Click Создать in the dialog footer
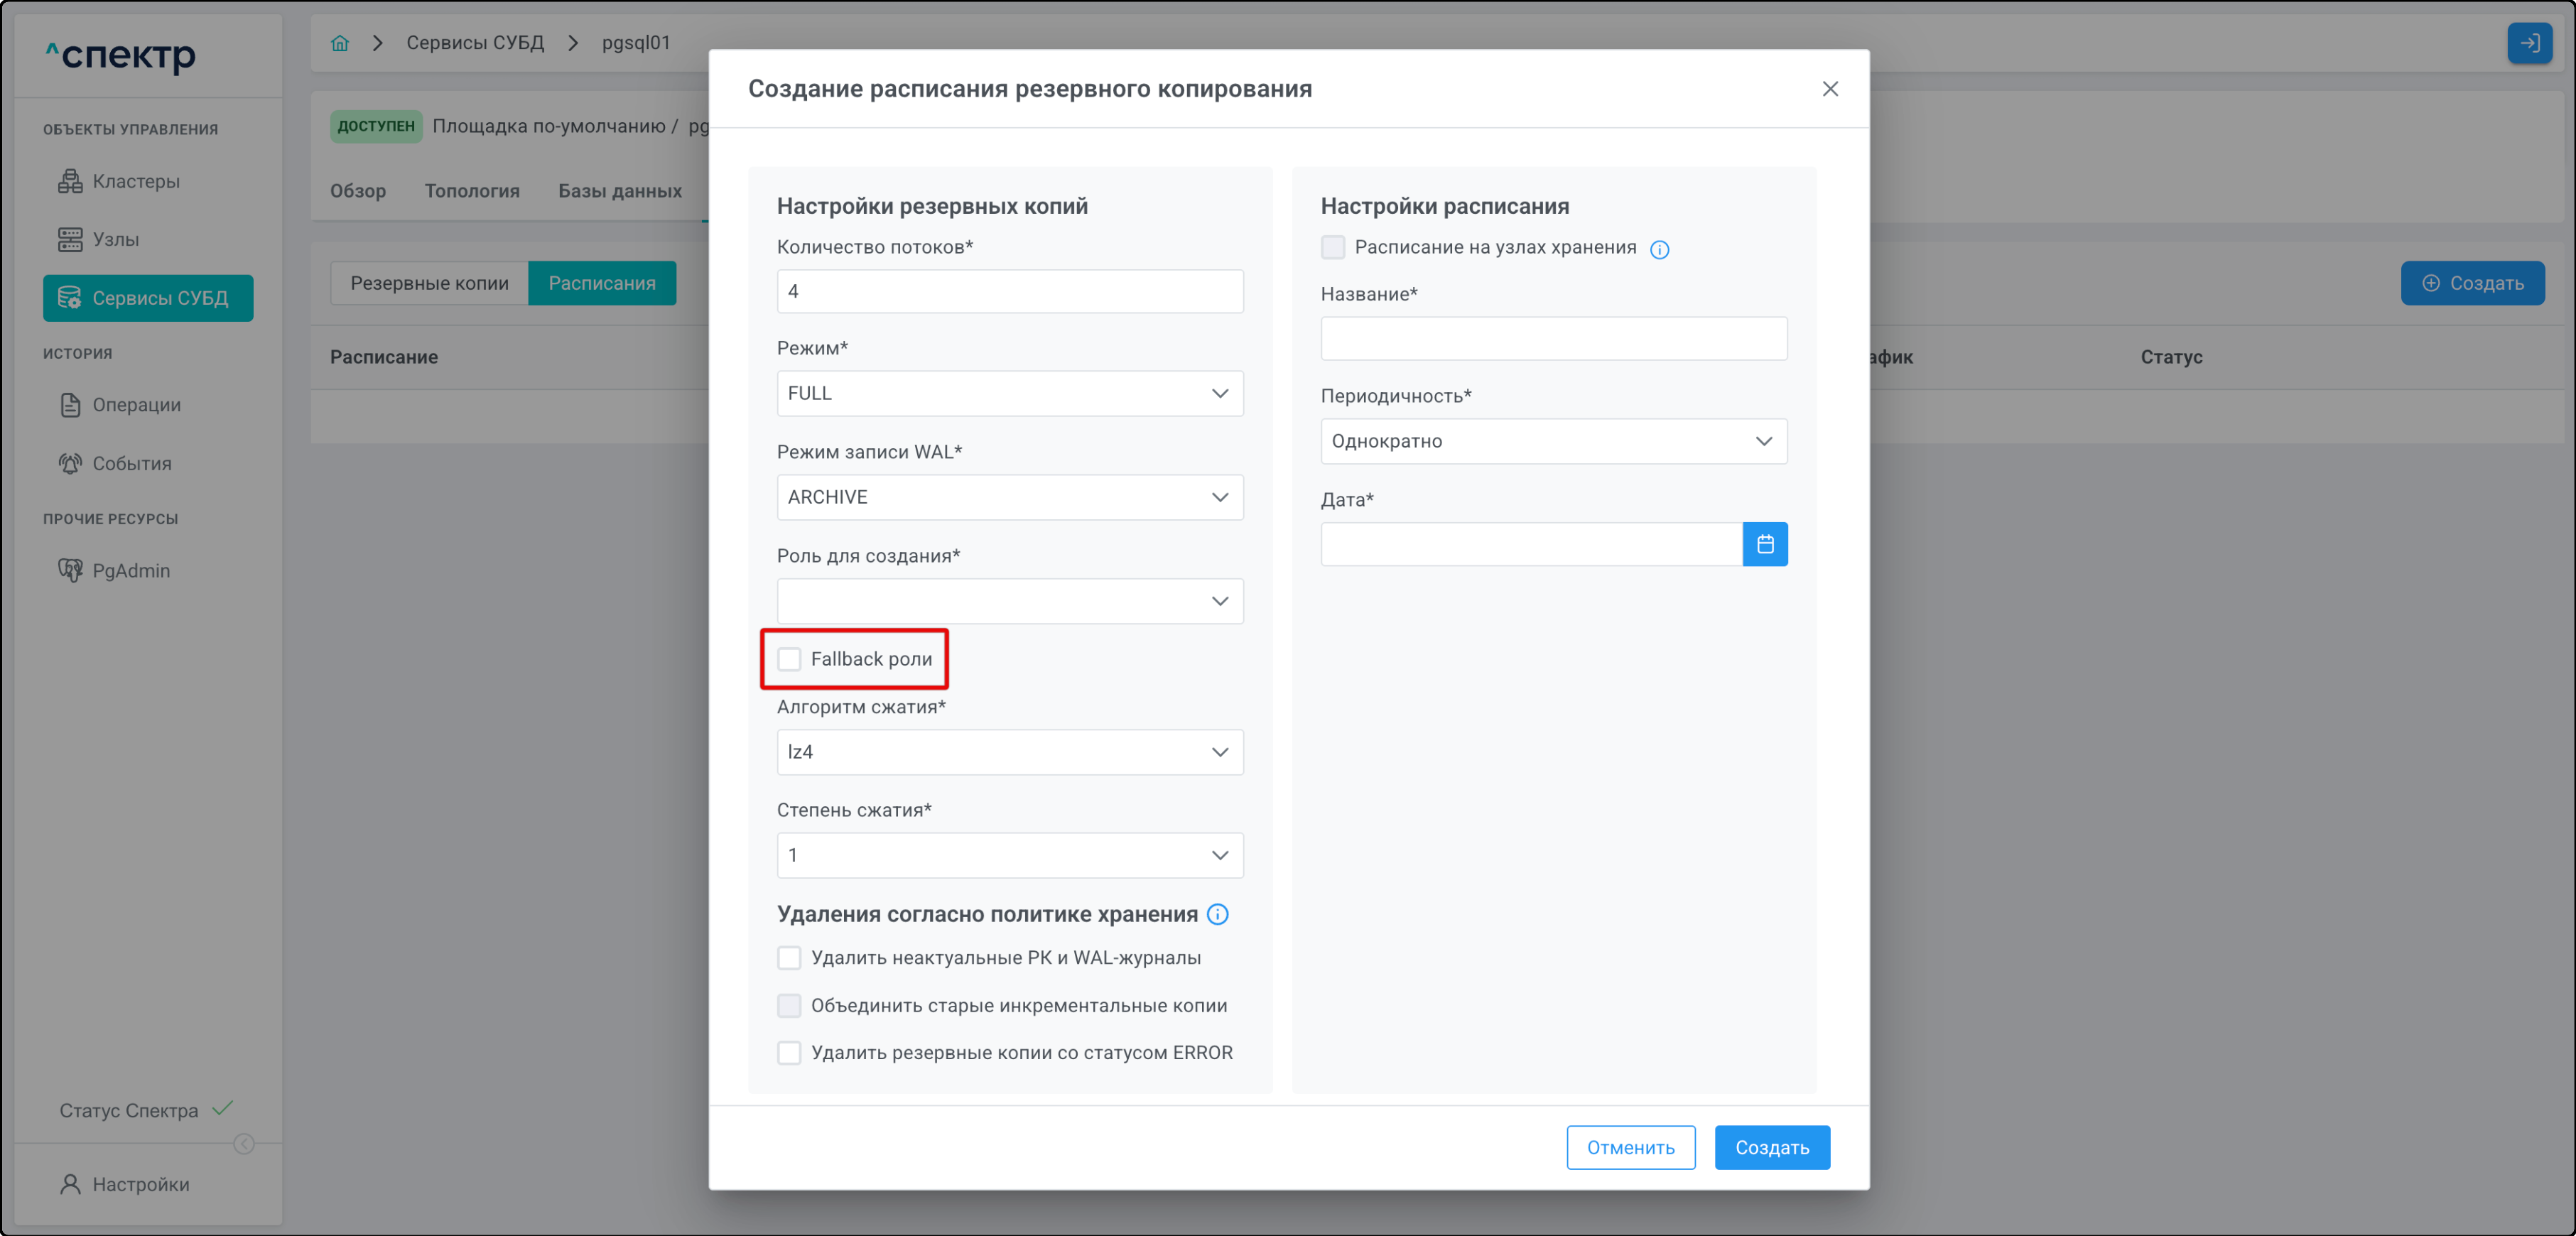 [x=1771, y=1147]
